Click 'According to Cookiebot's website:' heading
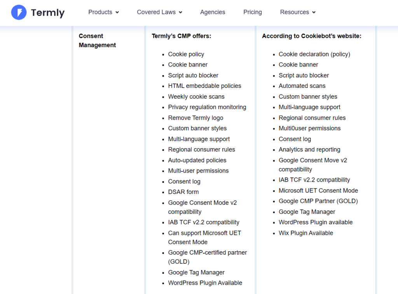Image resolution: width=398 pixels, height=294 pixels. (312, 36)
